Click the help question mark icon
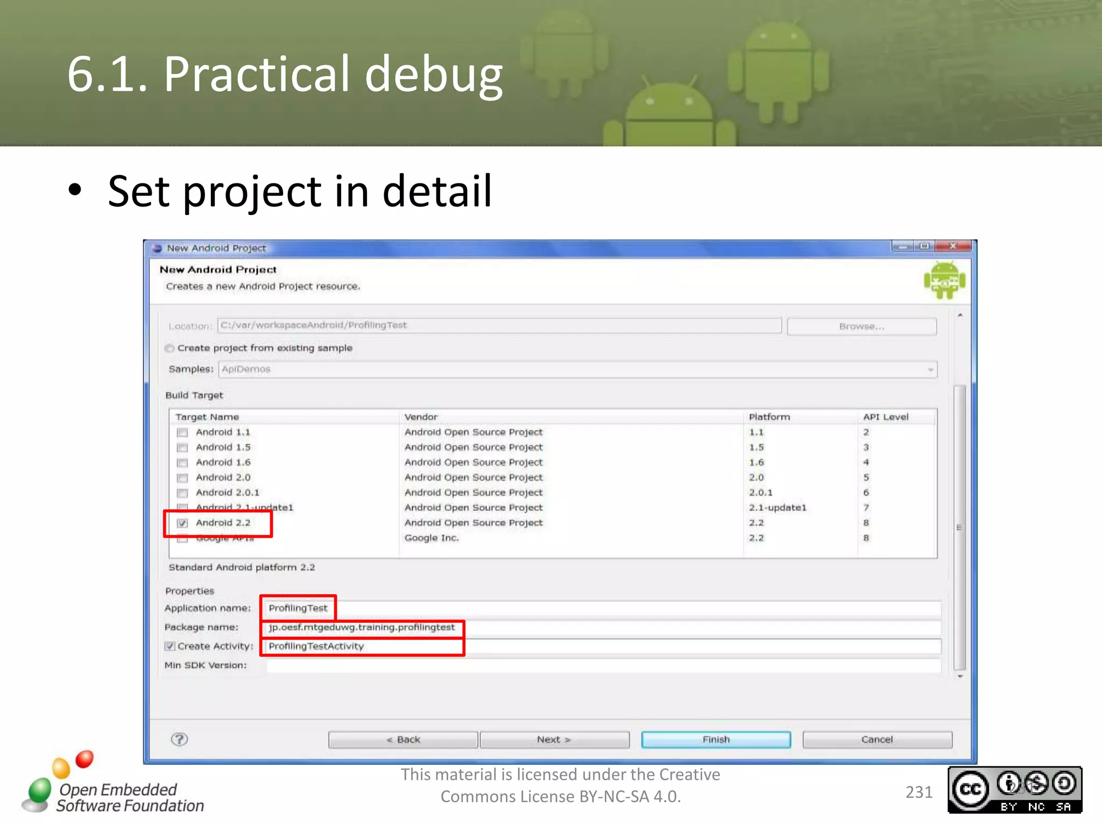The width and height of the screenshot is (1102, 826). (179, 739)
